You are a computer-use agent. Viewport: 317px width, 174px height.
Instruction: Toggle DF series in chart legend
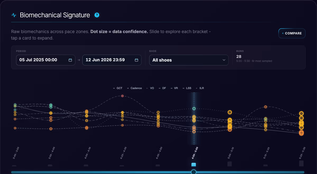click(162, 88)
